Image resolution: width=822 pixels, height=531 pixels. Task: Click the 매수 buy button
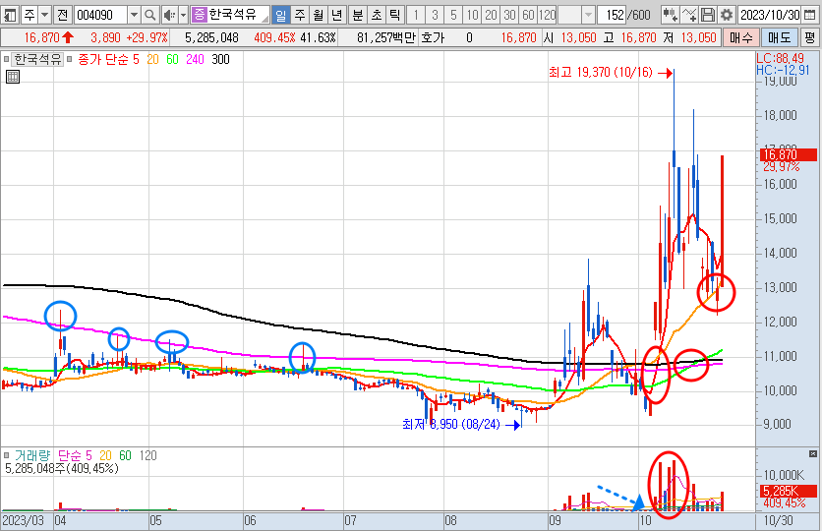tap(740, 37)
